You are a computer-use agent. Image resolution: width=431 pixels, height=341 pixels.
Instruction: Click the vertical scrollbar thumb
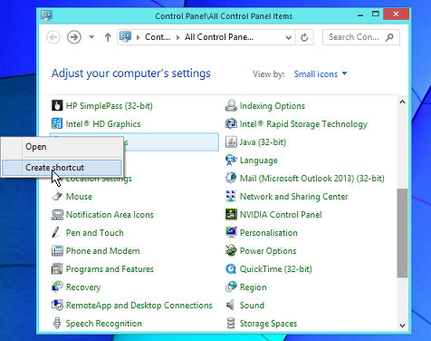402,233
